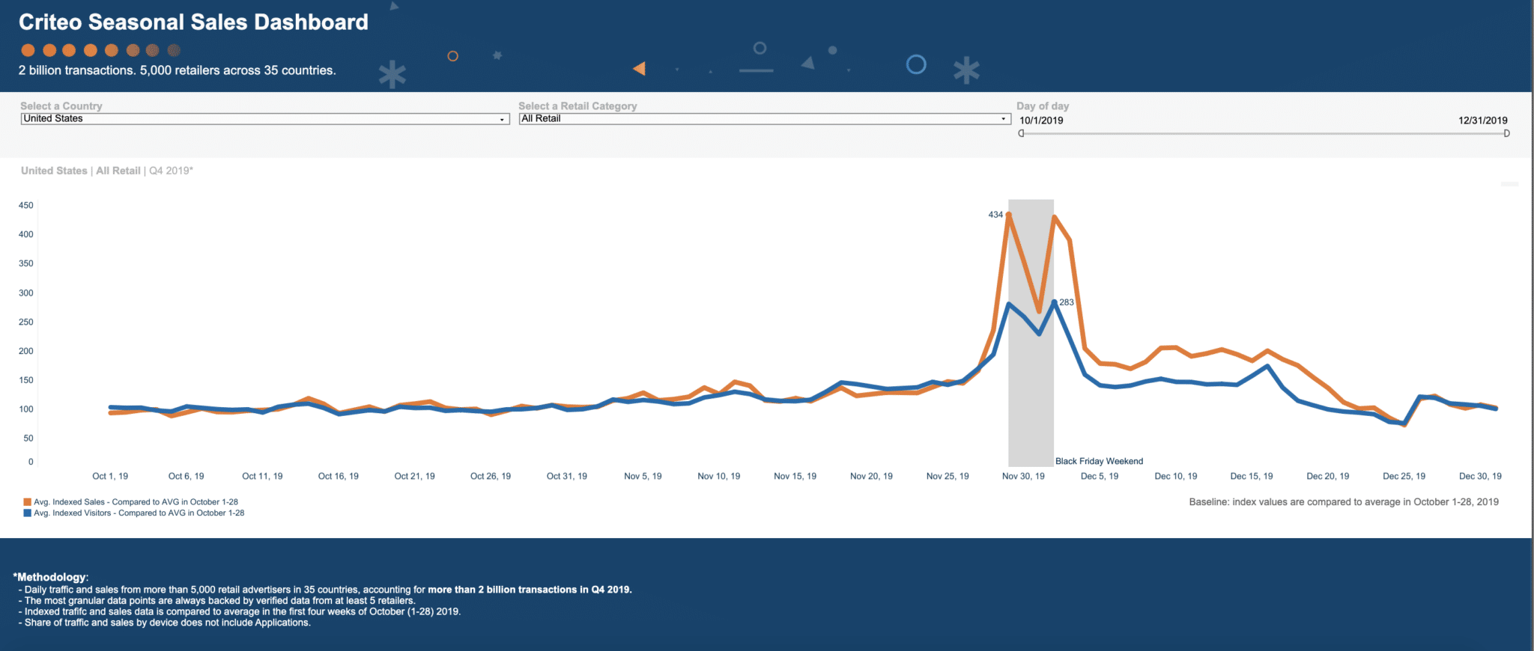Click the Day of day slider track
The width and height of the screenshot is (1534, 651).
[x=1264, y=133]
